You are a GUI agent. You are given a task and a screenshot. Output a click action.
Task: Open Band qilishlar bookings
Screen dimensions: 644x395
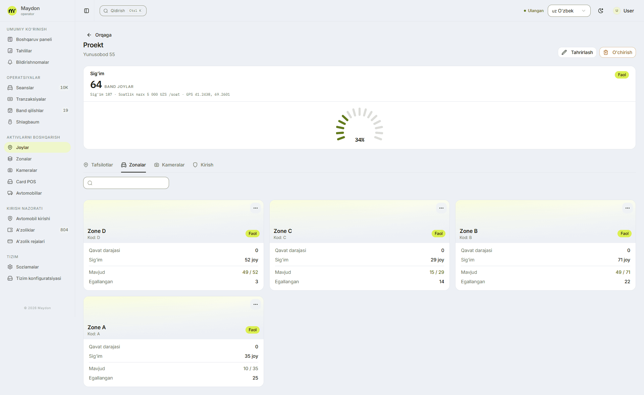click(37, 110)
